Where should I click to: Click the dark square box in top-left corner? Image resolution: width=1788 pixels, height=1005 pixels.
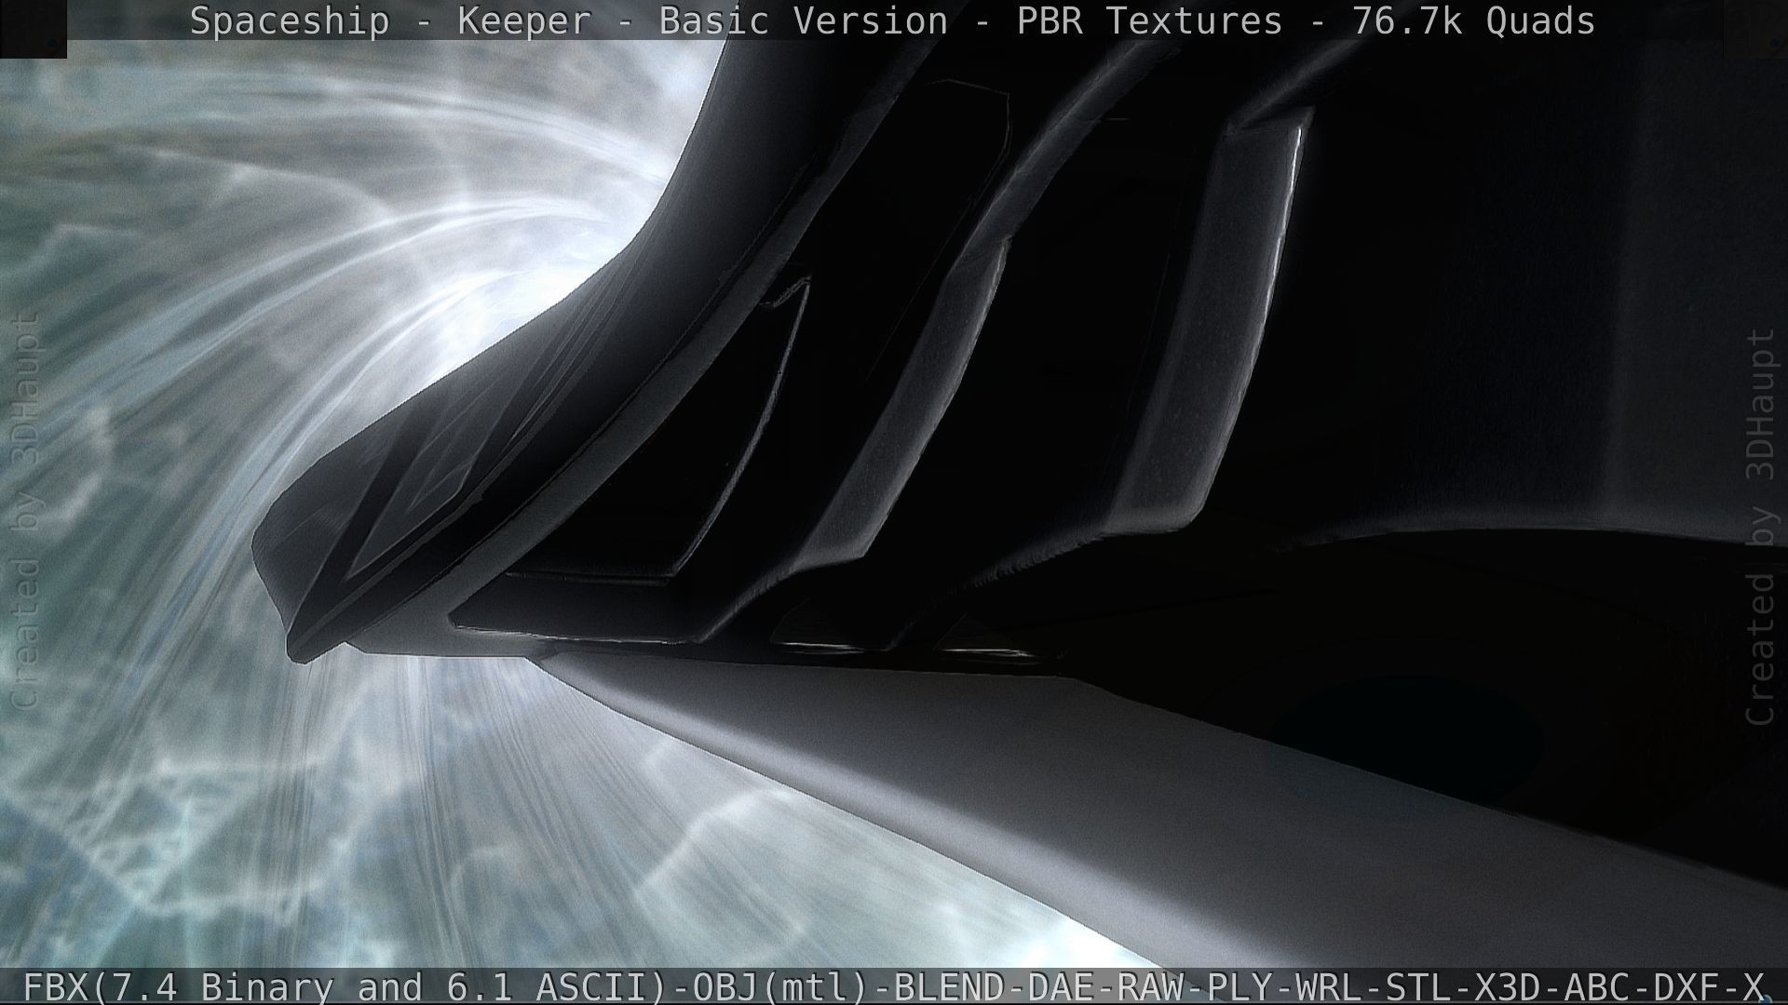coord(33,28)
